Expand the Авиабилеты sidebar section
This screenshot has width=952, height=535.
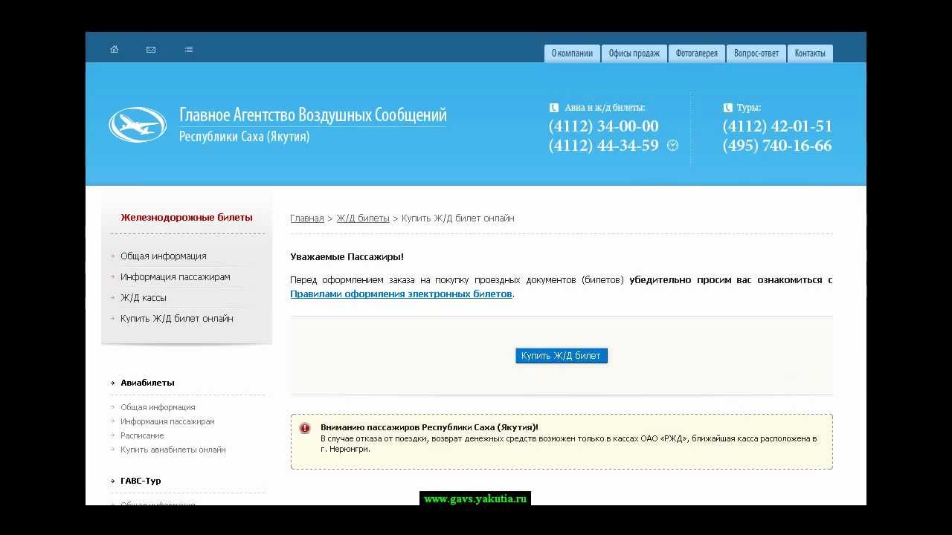coord(147,383)
